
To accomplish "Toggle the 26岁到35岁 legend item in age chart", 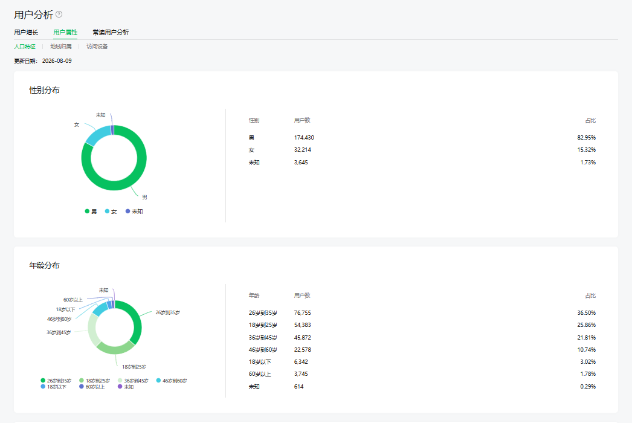I will click(x=56, y=381).
